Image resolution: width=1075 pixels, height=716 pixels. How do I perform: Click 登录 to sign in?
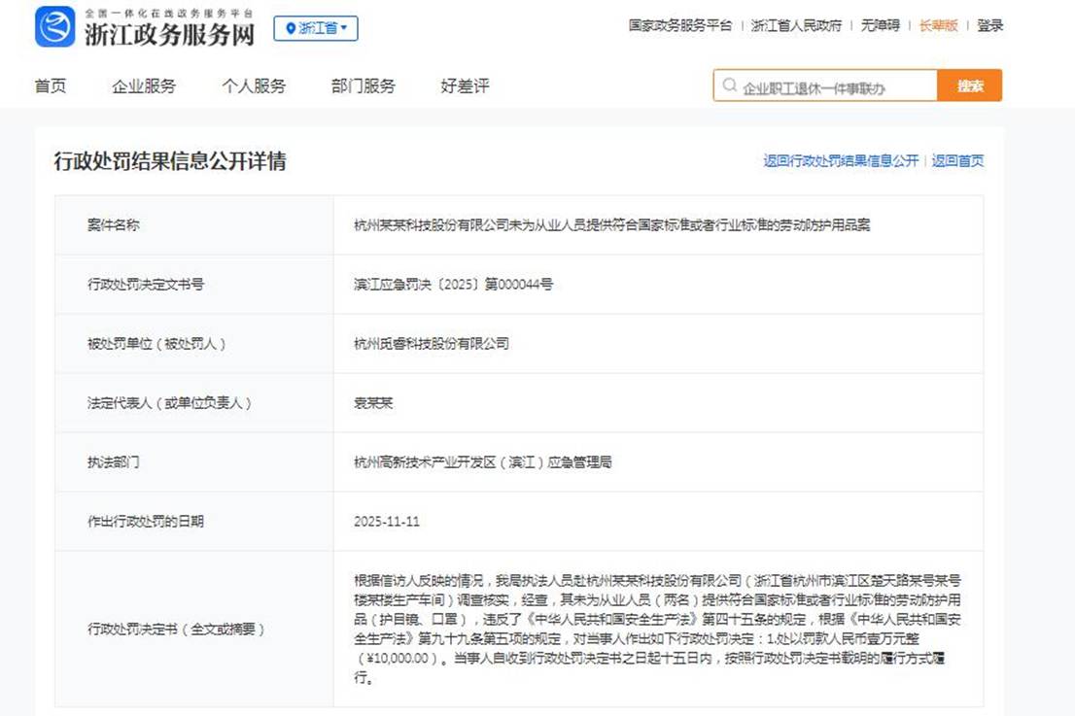click(989, 26)
